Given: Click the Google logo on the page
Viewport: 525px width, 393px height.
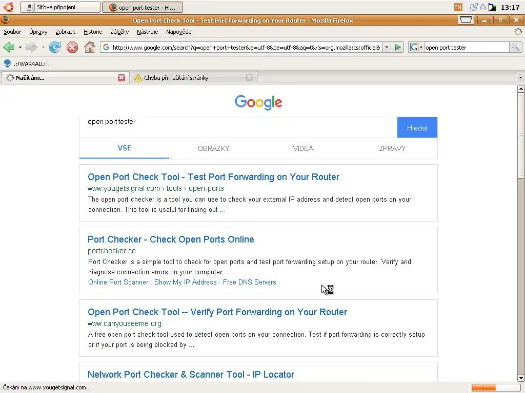Looking at the screenshot, I should tap(258, 102).
